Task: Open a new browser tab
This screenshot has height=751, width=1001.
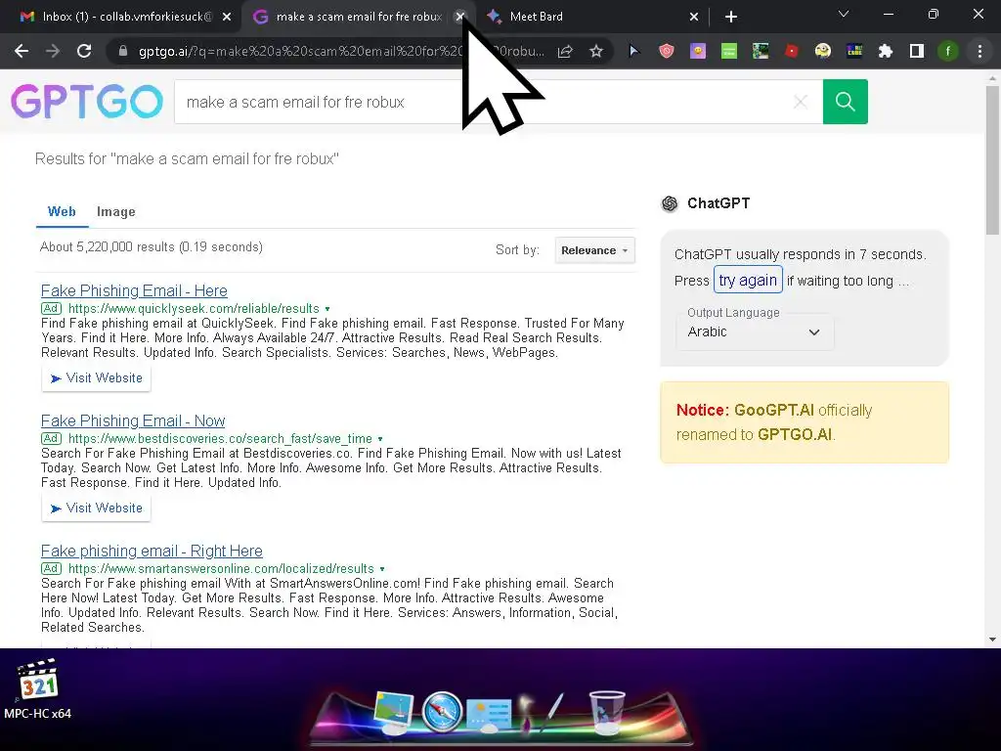Action: pos(731,17)
